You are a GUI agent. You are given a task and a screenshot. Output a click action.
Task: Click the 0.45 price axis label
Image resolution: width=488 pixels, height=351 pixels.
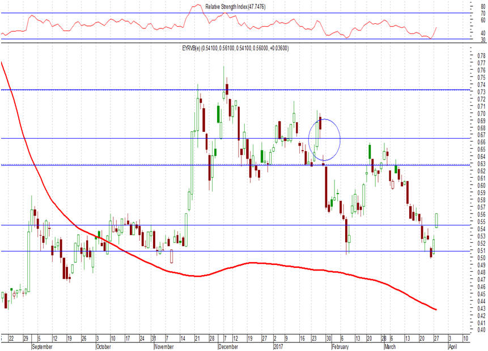481,294
